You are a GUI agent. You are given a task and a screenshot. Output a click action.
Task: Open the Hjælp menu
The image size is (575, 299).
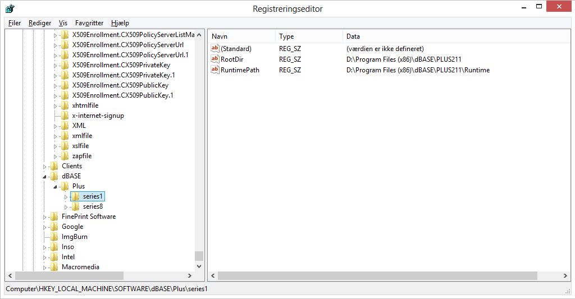tap(120, 22)
